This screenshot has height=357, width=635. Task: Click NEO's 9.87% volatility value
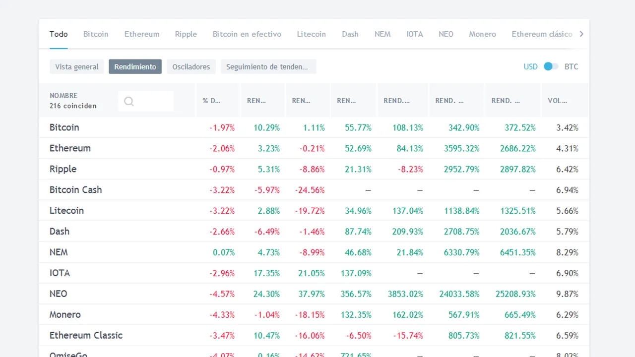click(568, 295)
